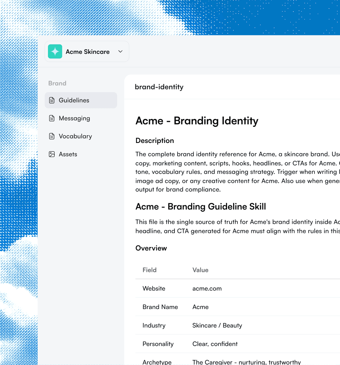Click the Clear, confident value cell
Image resolution: width=340 pixels, height=365 pixels.
point(215,344)
